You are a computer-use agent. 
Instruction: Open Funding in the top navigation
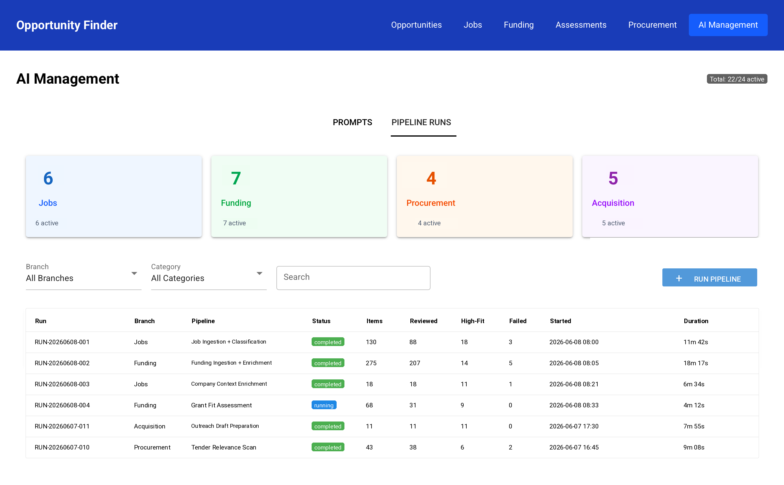pos(518,25)
